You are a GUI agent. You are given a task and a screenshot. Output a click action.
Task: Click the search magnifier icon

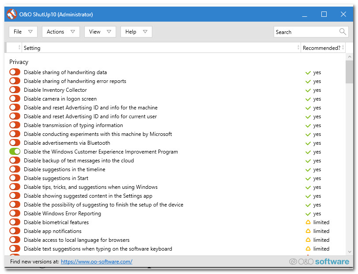click(343, 31)
